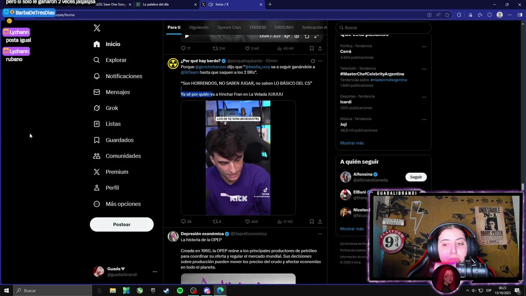This screenshot has width=526, height=296.
Task: Like the post with 405 likes
Action: 251,222
